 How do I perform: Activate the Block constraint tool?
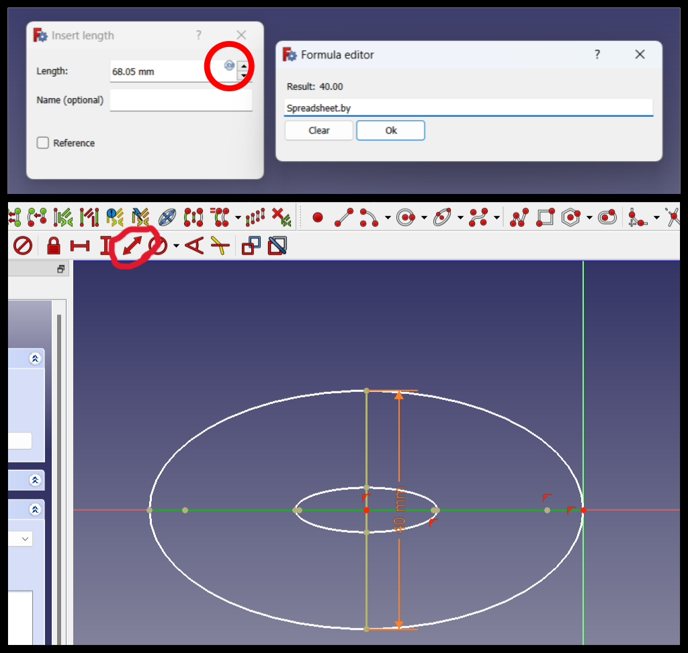coord(22,245)
